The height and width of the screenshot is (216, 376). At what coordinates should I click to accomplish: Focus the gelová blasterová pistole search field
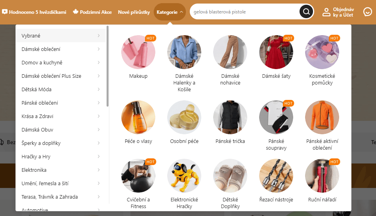pos(244,12)
